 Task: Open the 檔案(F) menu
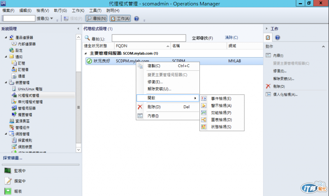pyautogui.click(x=8, y=11)
